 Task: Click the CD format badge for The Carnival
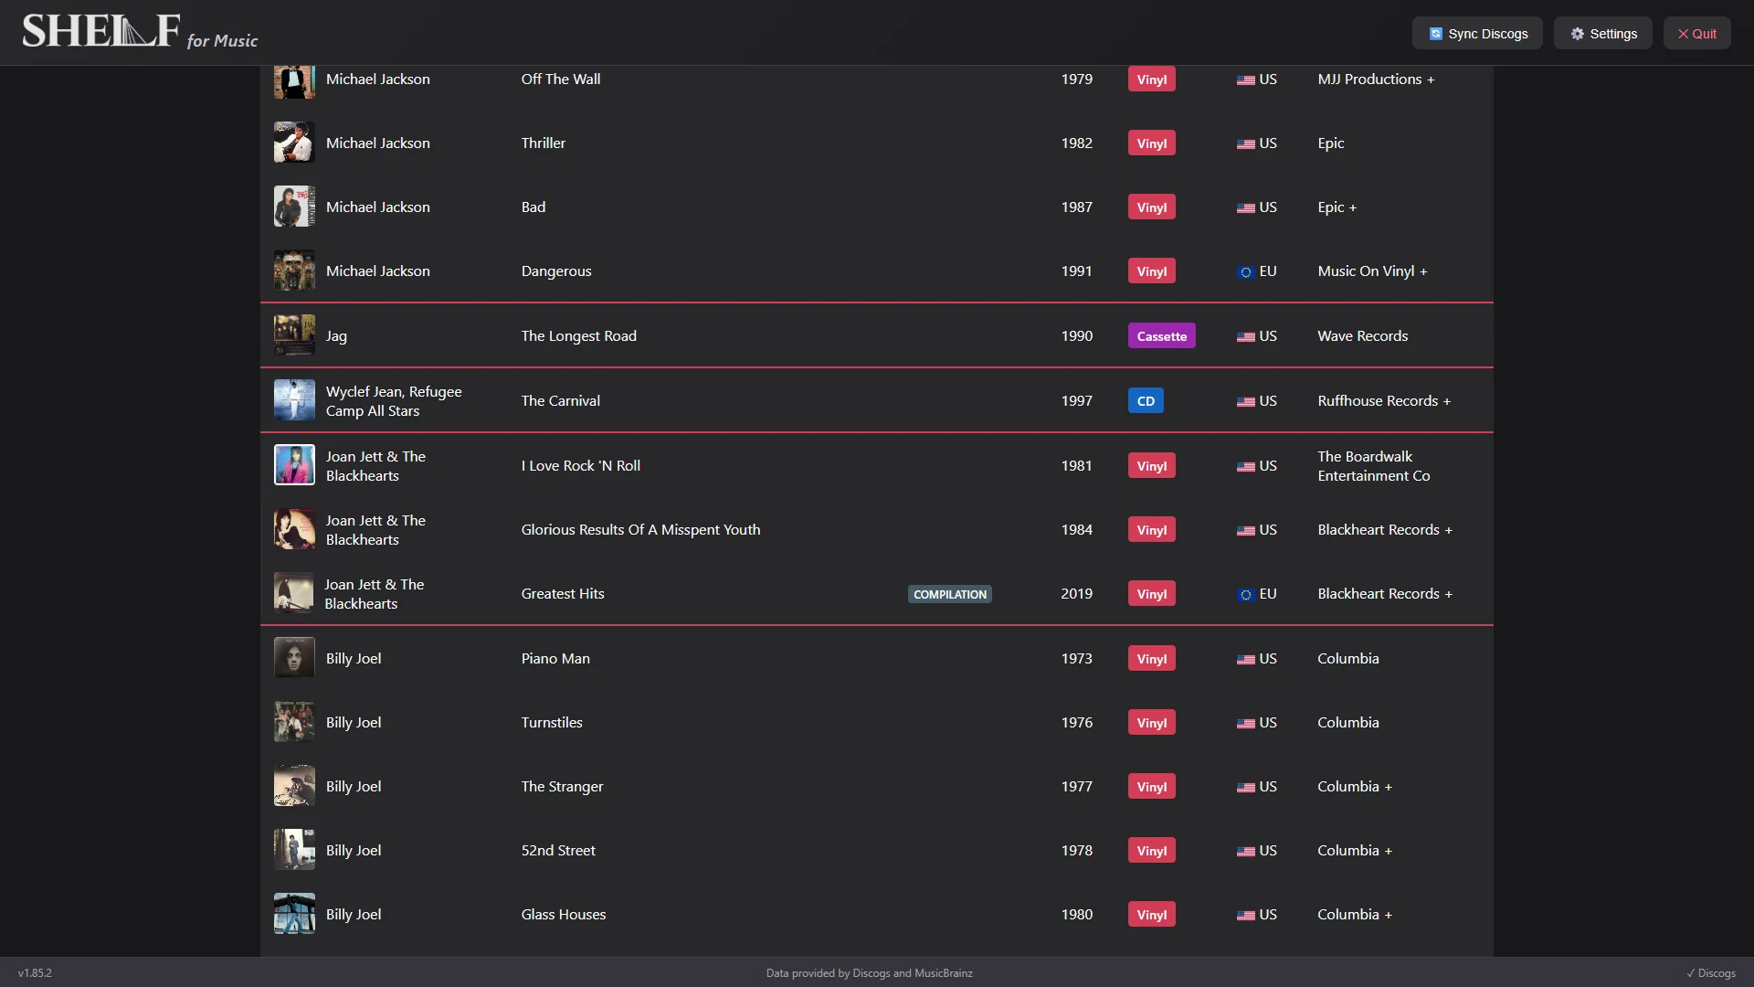1146,401
